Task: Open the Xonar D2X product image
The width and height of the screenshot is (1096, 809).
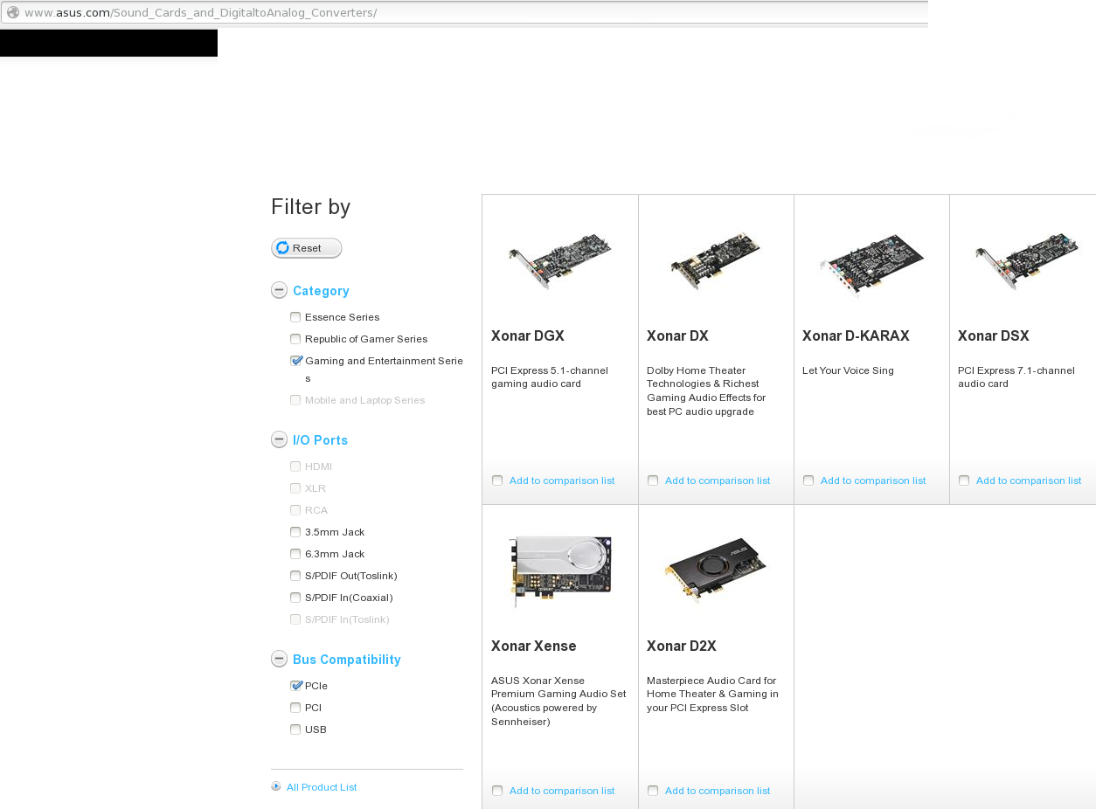Action: click(x=716, y=570)
